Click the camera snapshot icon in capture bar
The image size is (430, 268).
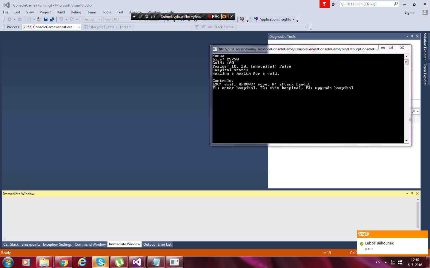pos(224,17)
